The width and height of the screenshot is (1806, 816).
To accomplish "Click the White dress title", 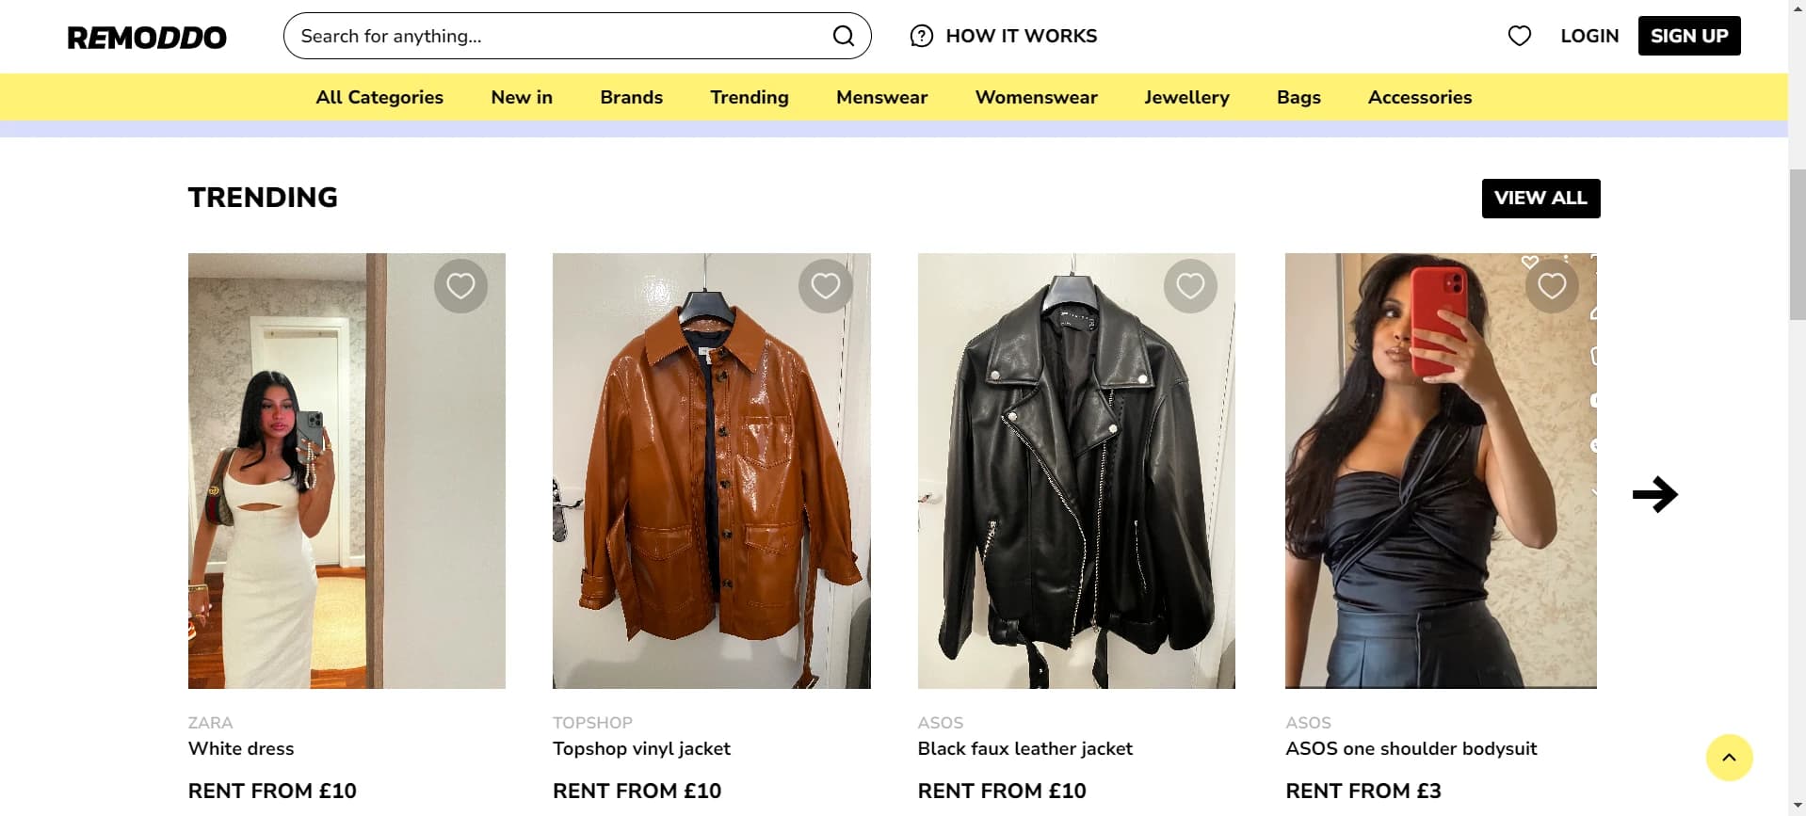I will click(241, 748).
